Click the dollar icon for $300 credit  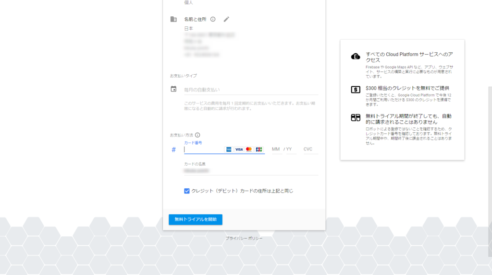(356, 90)
